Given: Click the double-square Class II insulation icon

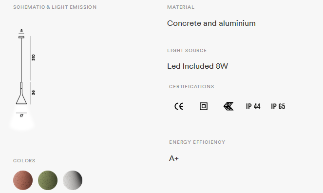Looking at the screenshot, I should (x=204, y=106).
